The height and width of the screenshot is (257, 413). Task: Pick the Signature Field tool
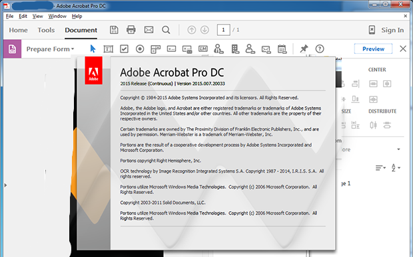[x=171, y=49]
